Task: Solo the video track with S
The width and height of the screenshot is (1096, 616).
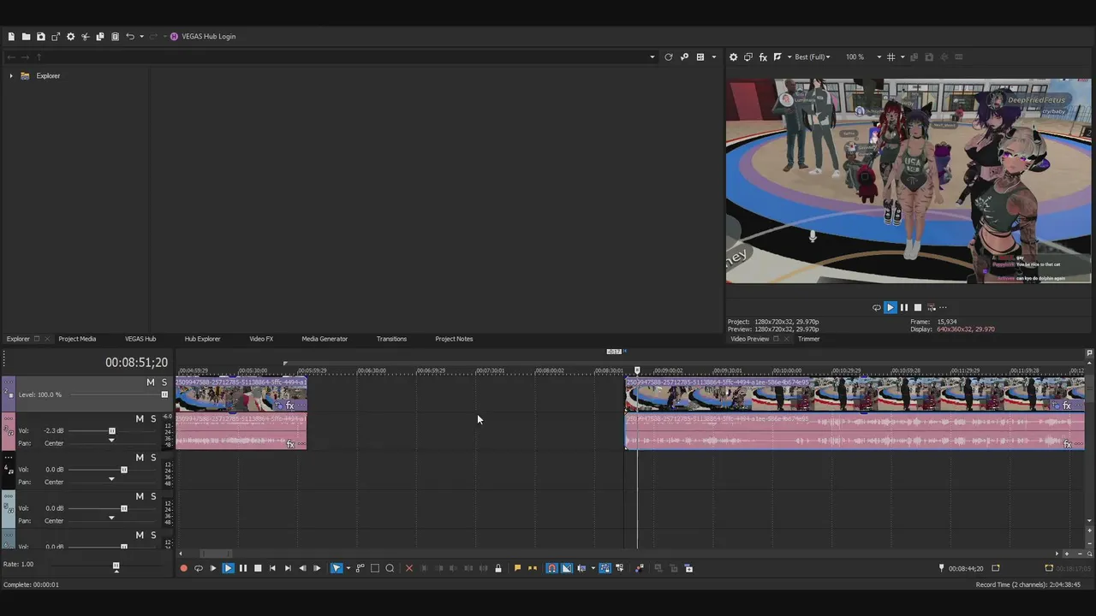Action: click(x=164, y=382)
